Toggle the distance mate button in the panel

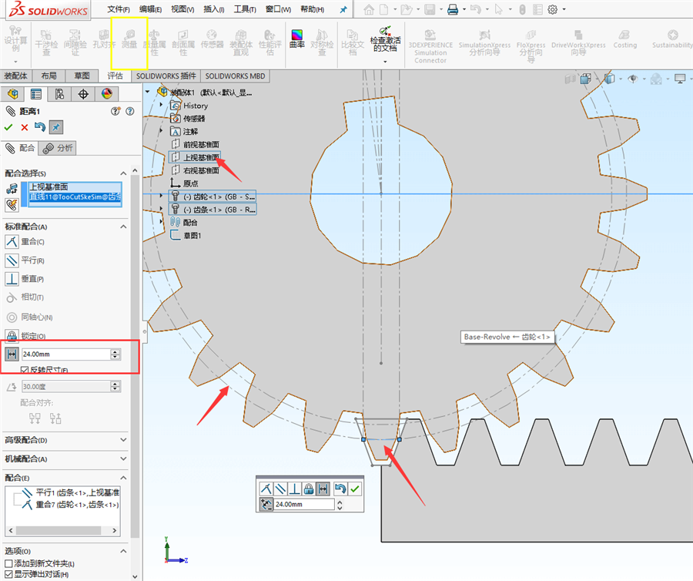pos(12,354)
